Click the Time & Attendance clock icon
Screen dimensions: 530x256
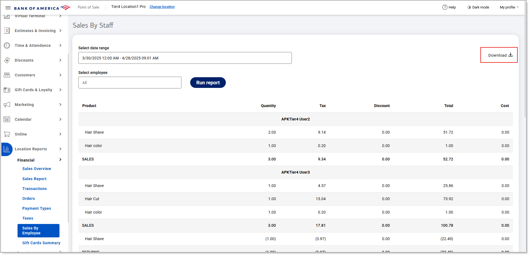(7, 45)
